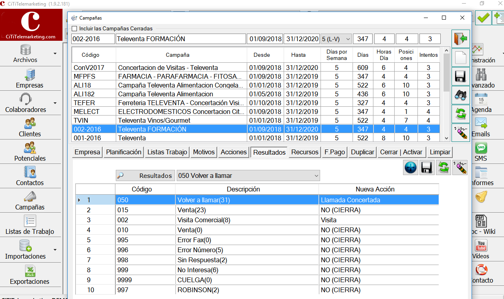Click the Duplicar button
This screenshot has width=504, height=299.
[363, 152]
